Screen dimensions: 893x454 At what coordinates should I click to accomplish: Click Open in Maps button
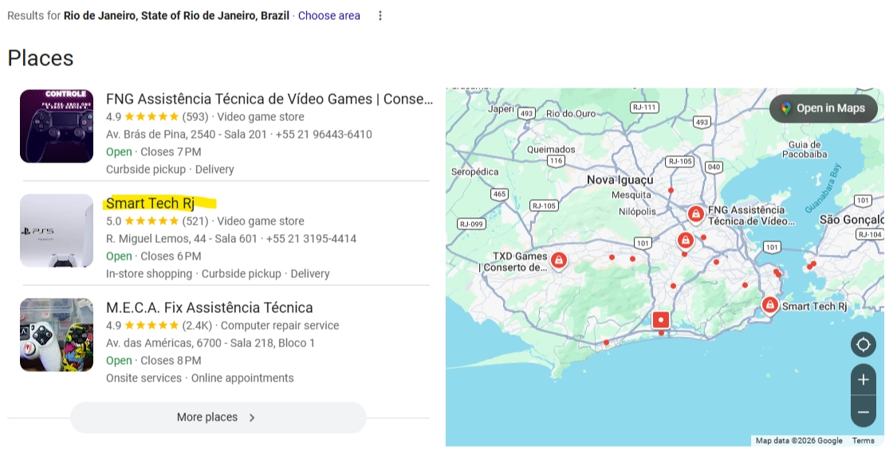tap(824, 108)
